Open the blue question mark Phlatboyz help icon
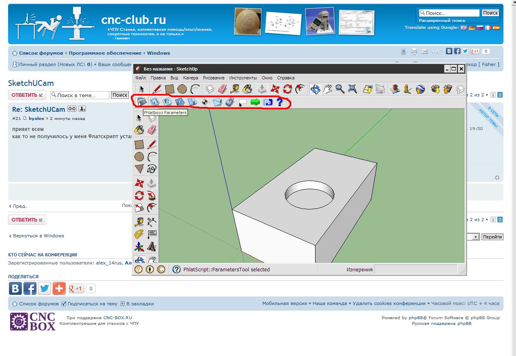This screenshot has width=516, height=356. tap(279, 102)
